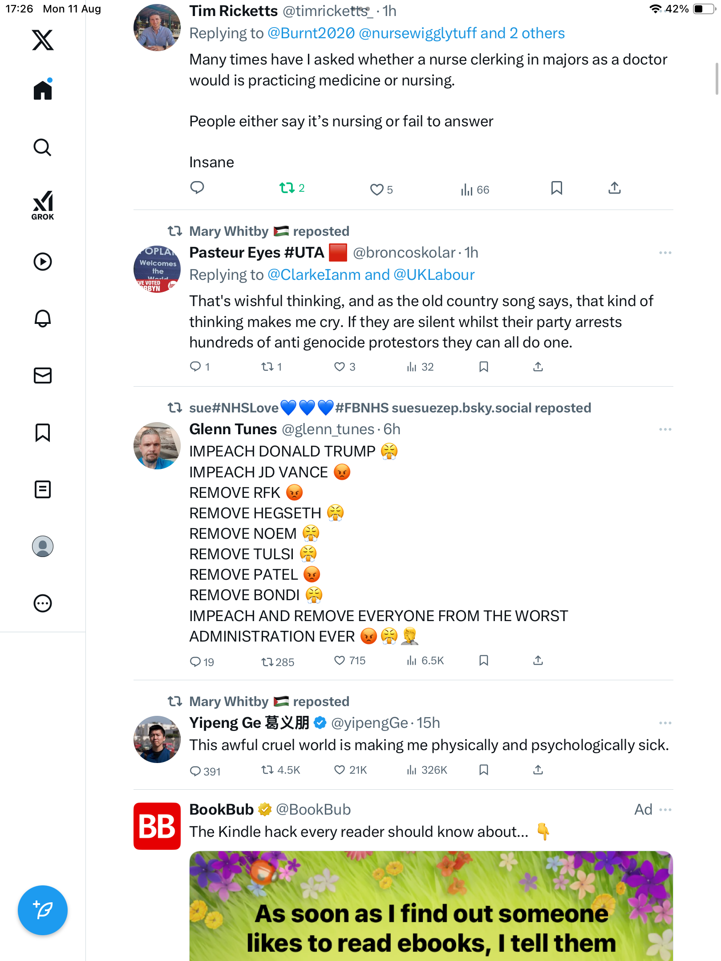
Task: Expand the More menu in sidebar
Action: (x=43, y=603)
